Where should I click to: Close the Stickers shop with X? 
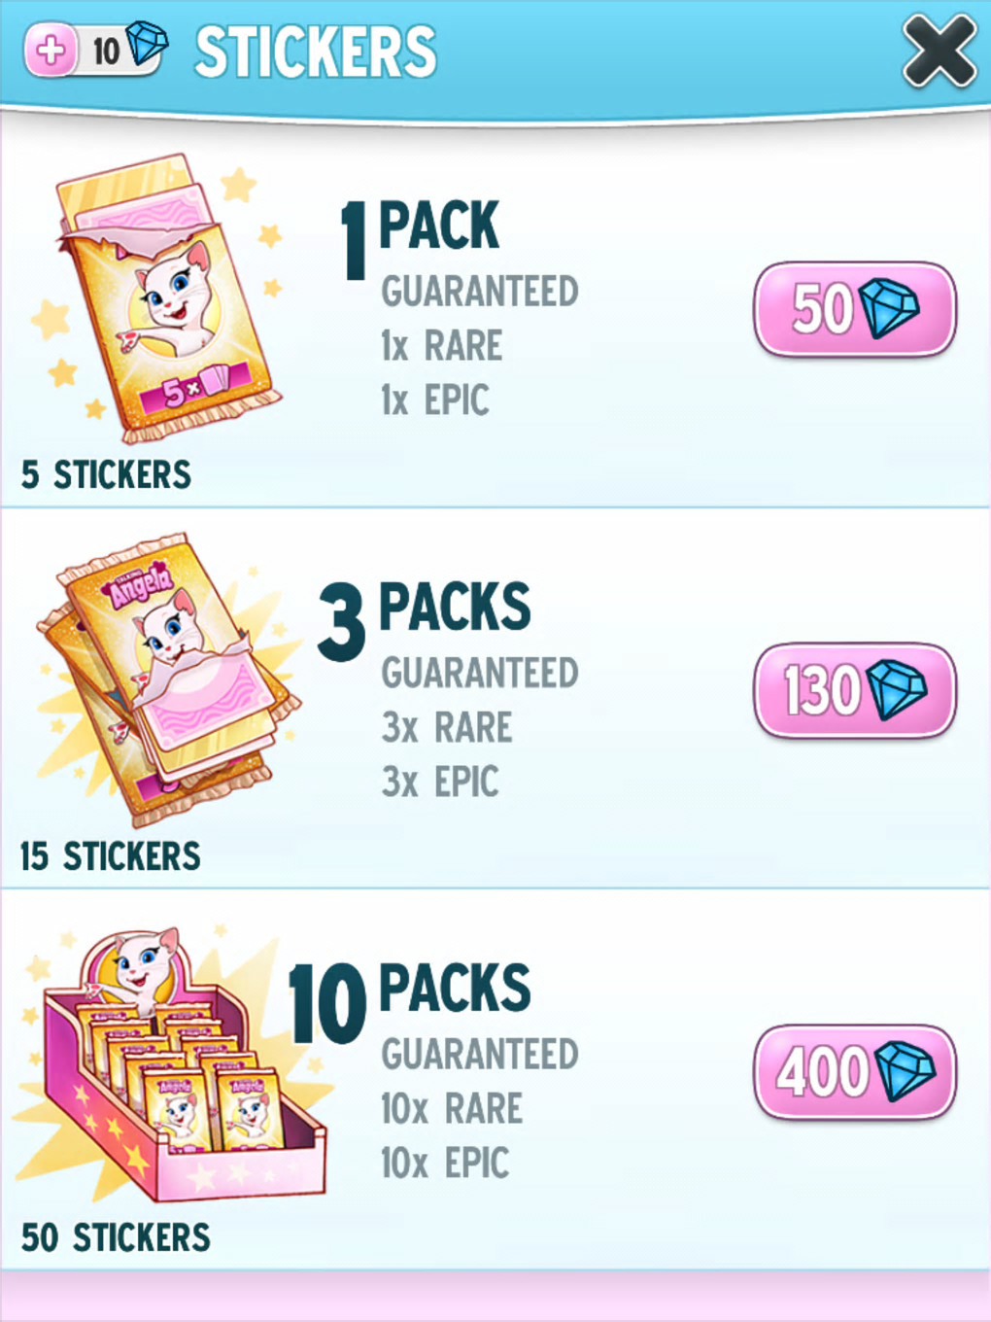click(x=938, y=52)
